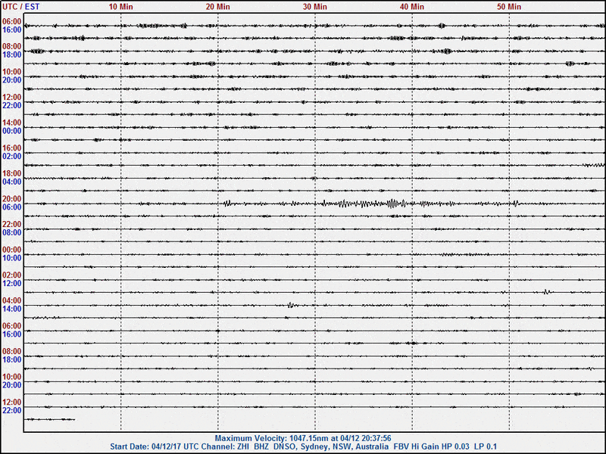Image resolution: width=606 pixels, height=454 pixels.
Task: Click the UTC / EST header label
Action: tap(21, 6)
